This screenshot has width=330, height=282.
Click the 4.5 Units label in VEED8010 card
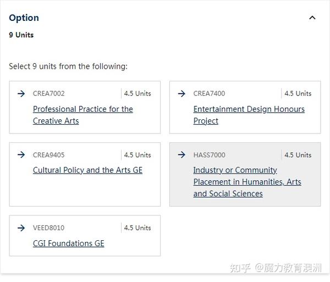(x=137, y=228)
